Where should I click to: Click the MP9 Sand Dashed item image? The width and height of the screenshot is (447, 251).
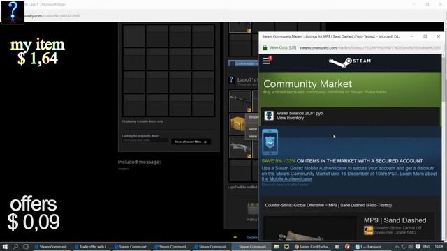coord(309,229)
